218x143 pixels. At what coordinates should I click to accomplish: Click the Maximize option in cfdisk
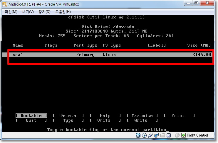[142, 116]
